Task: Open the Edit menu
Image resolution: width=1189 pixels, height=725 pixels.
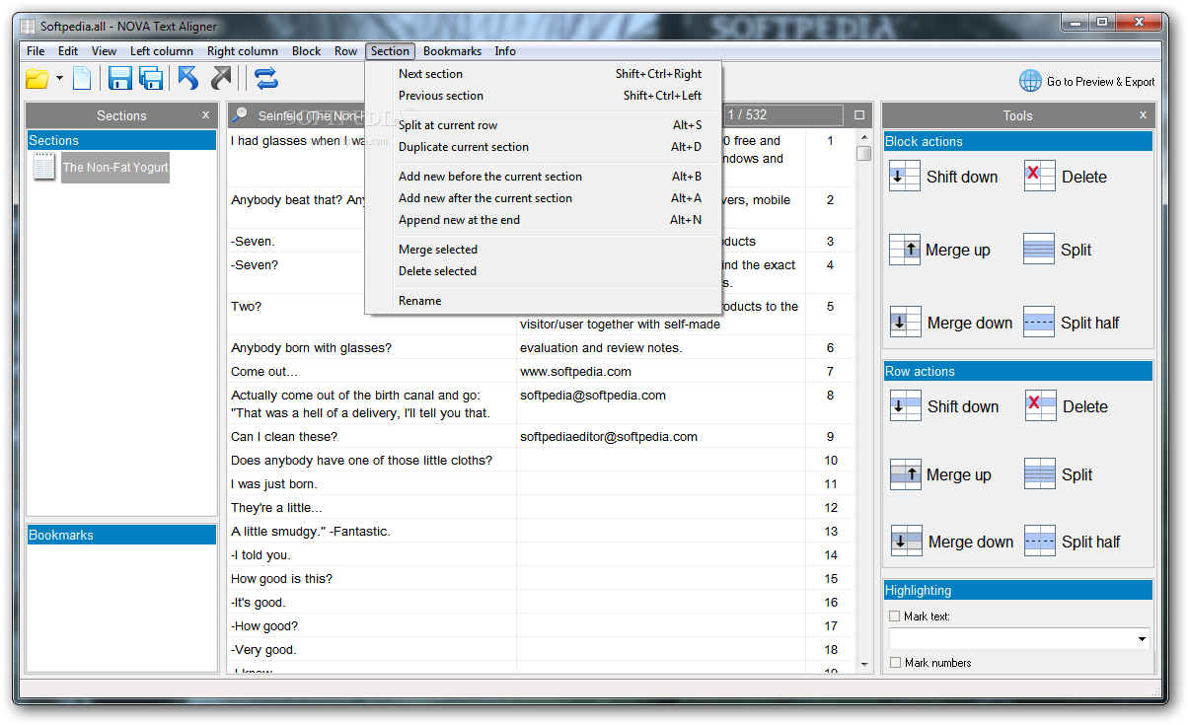Action: [68, 51]
